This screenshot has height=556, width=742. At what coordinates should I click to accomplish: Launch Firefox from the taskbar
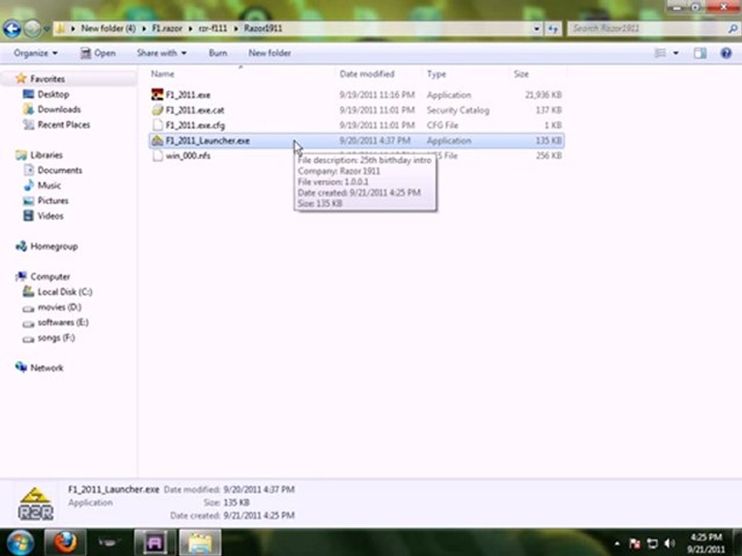(x=65, y=542)
